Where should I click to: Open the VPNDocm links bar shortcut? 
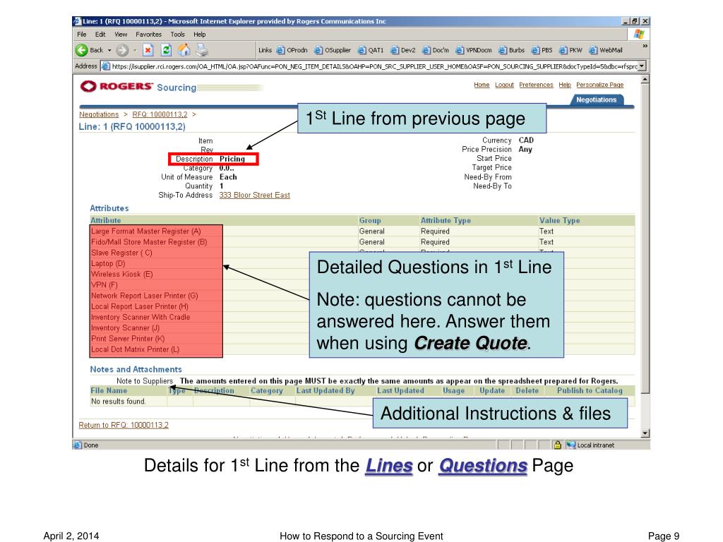pos(474,50)
